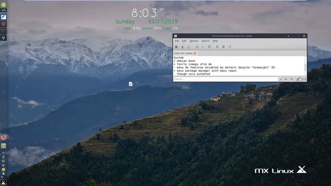The width and height of the screenshot is (331, 186).
Task: Click the 'easy package manager' line
Action: [x=205, y=71]
